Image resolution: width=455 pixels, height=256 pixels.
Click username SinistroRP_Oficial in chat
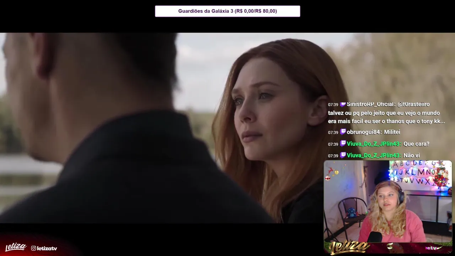tap(370, 104)
